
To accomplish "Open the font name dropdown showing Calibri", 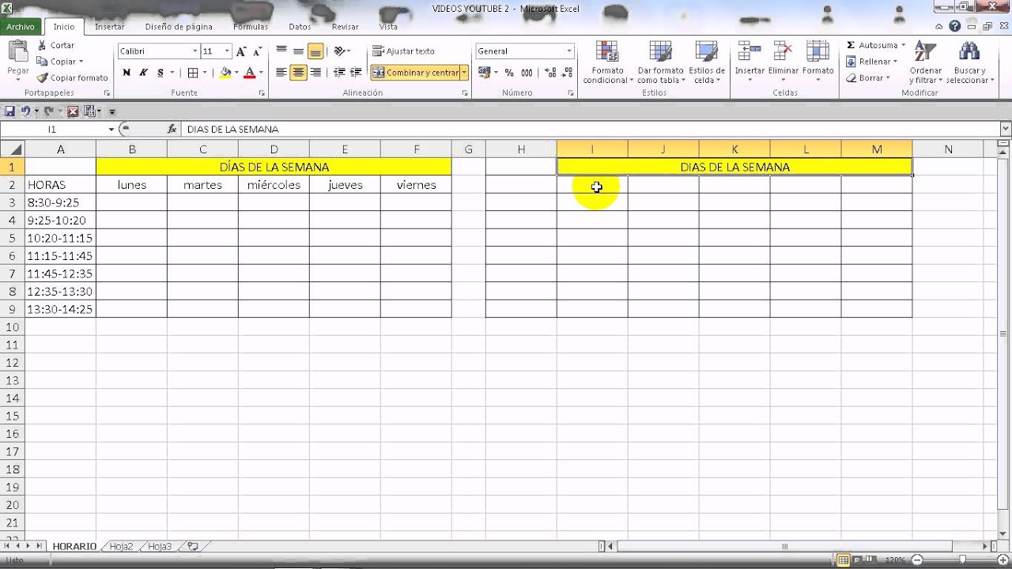I will click(x=194, y=51).
